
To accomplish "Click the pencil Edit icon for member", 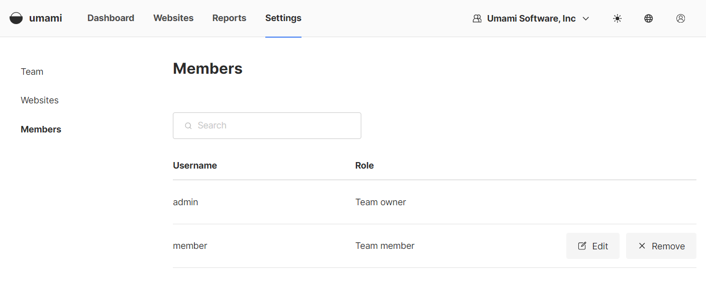I will [582, 246].
